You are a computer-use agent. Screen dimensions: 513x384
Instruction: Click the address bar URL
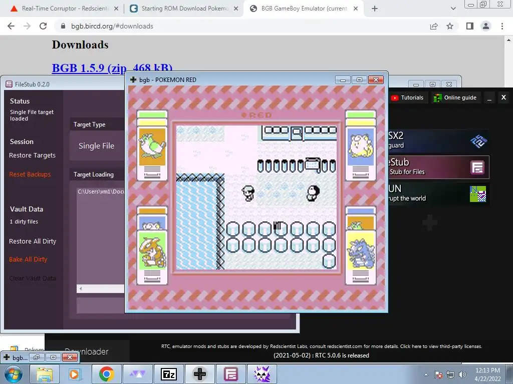pyautogui.click(x=112, y=26)
